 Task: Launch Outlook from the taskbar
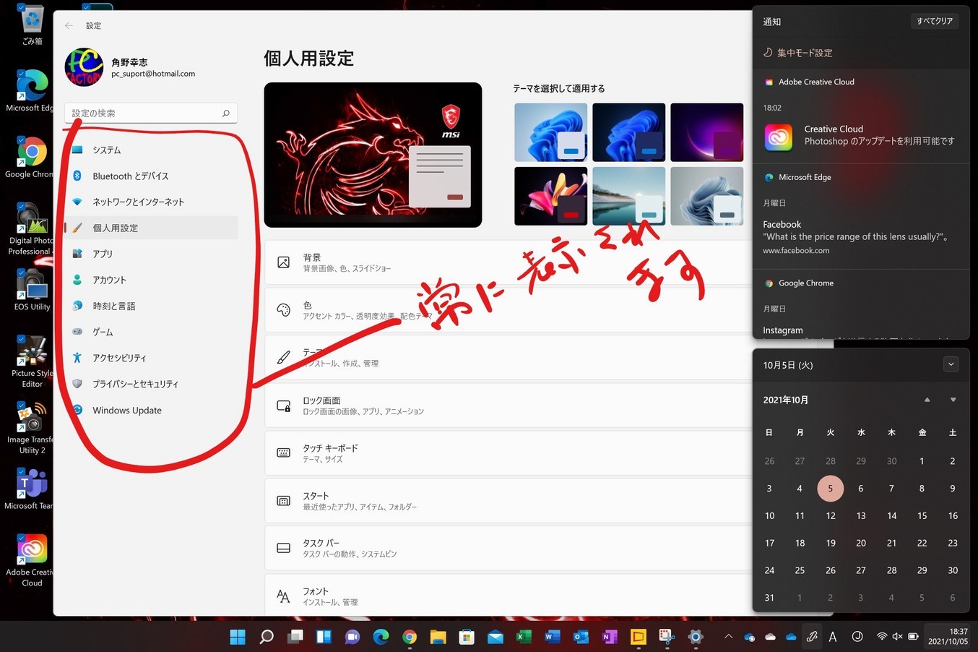pyautogui.click(x=581, y=637)
